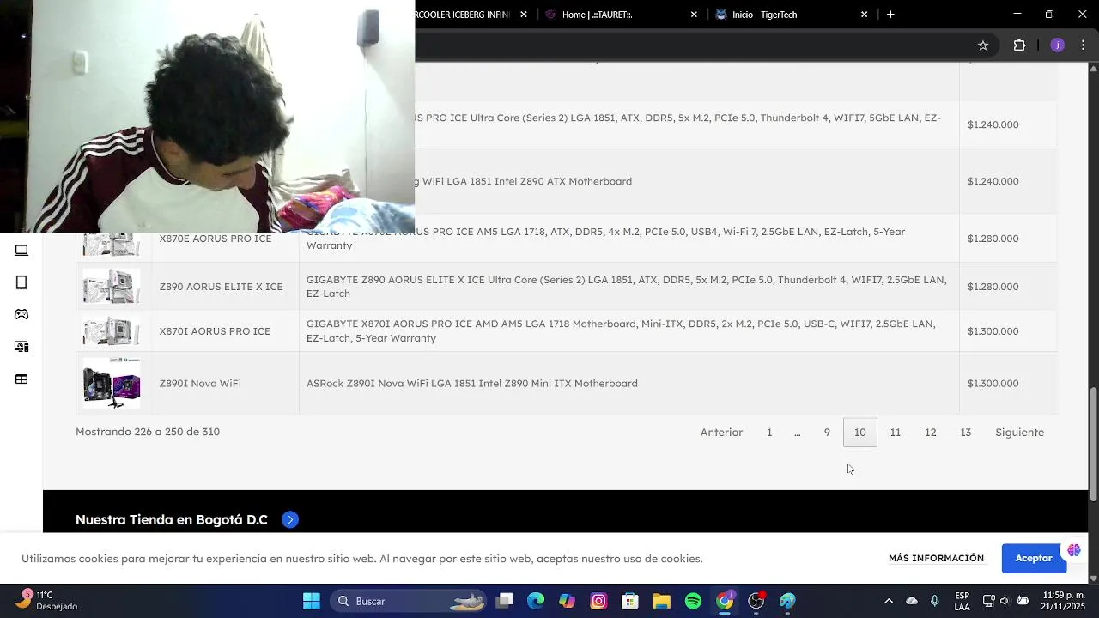Viewport: 1099px width, 618px height.
Task: Open the Chrome extensions puzzle icon
Action: 1019,45
